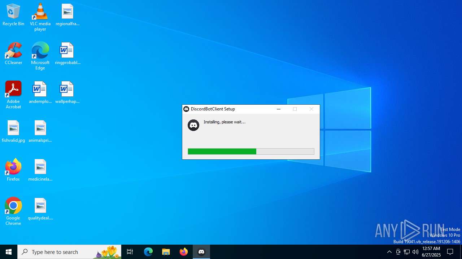Select the ringprobabl... Word document
The height and width of the screenshot is (259, 462).
(x=67, y=54)
